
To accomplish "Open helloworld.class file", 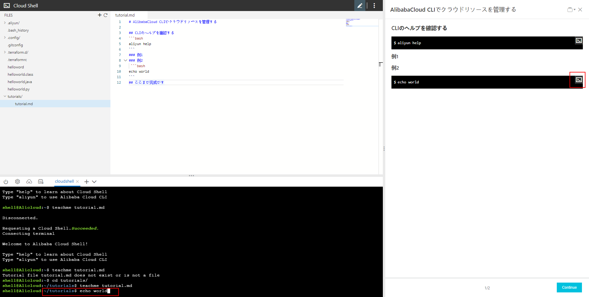I will 20,74.
